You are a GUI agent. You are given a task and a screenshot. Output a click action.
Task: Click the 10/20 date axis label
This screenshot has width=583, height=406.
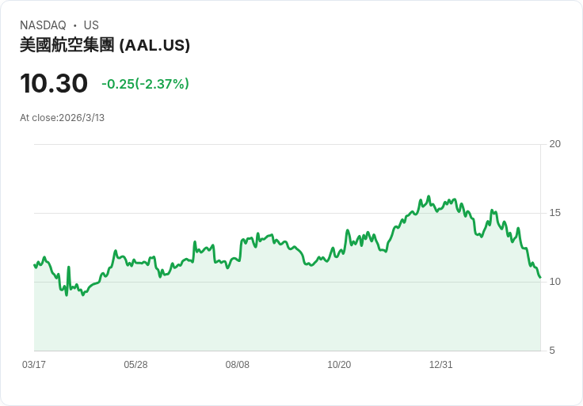click(x=339, y=364)
